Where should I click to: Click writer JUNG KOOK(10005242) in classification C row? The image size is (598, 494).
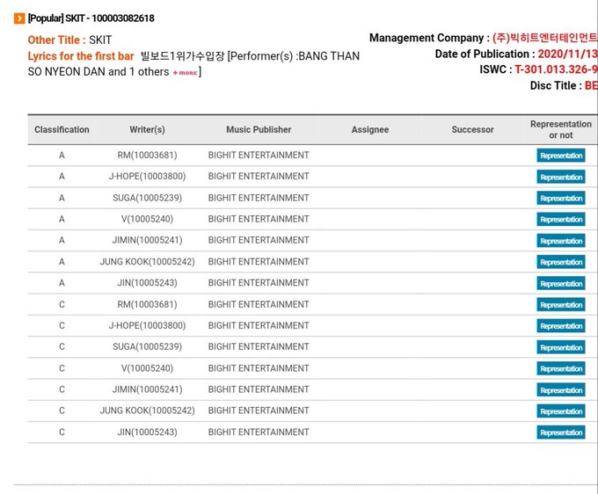point(147,410)
